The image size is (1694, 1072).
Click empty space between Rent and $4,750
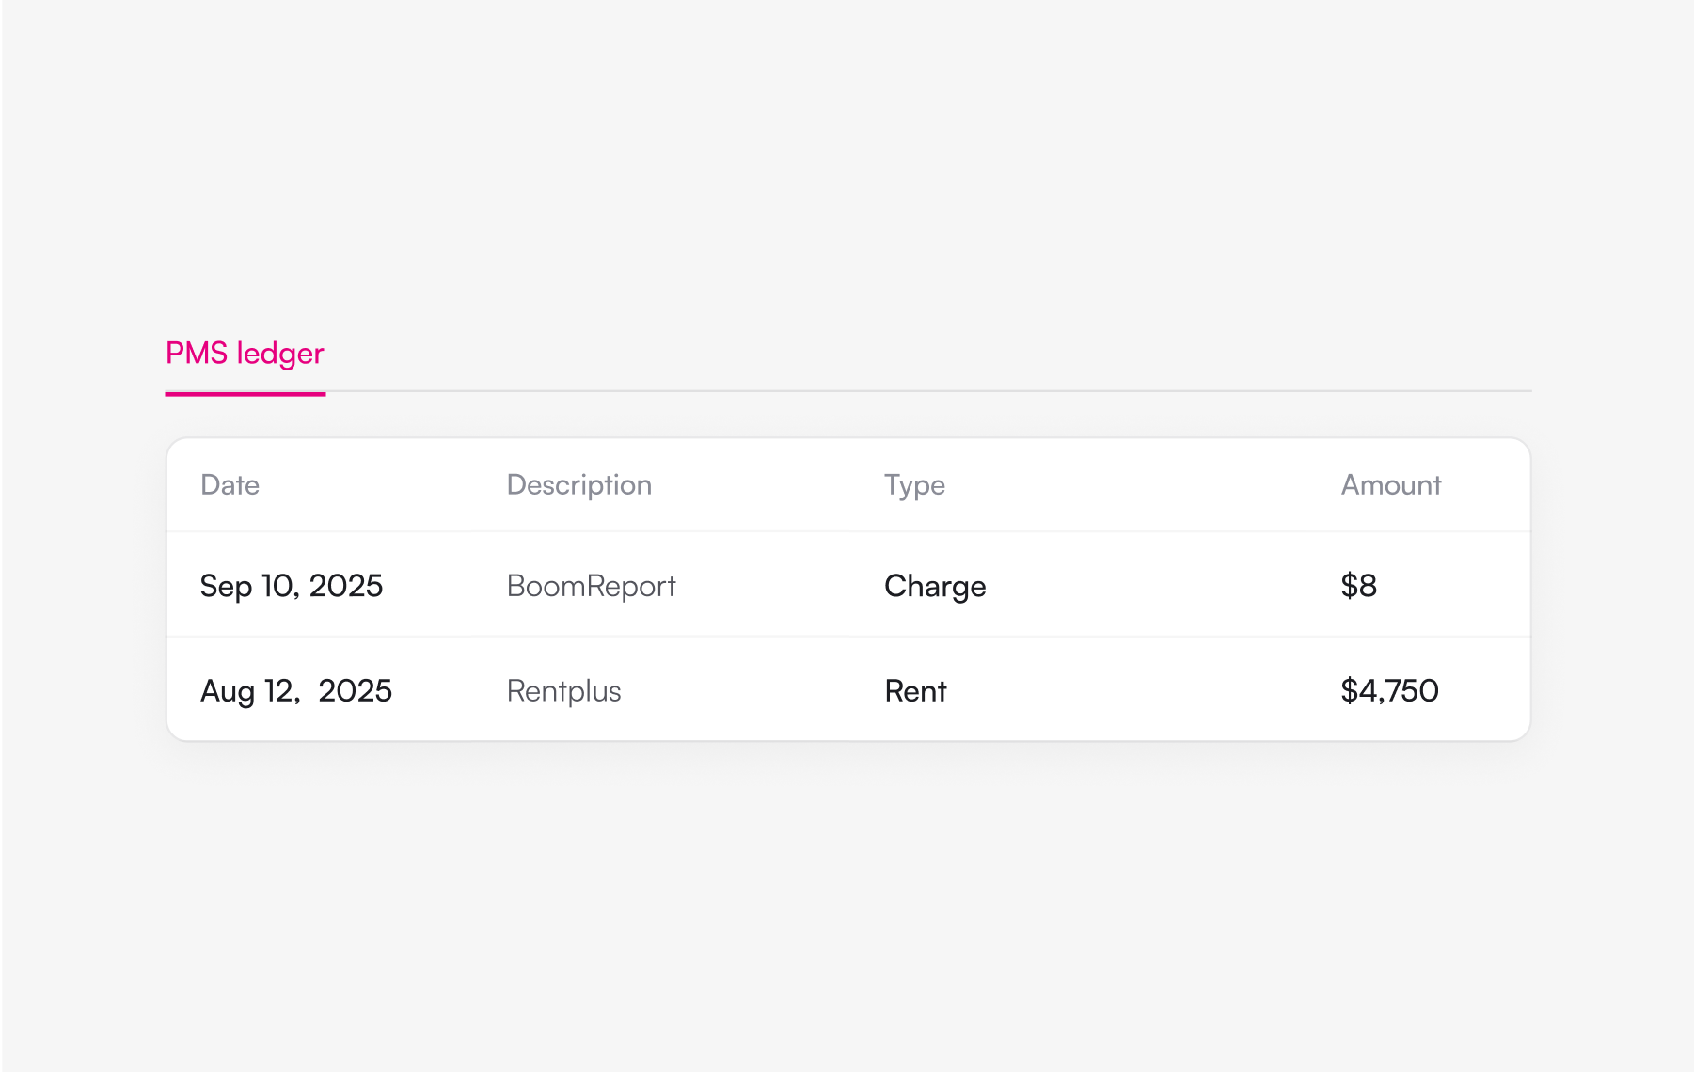click(x=1144, y=691)
